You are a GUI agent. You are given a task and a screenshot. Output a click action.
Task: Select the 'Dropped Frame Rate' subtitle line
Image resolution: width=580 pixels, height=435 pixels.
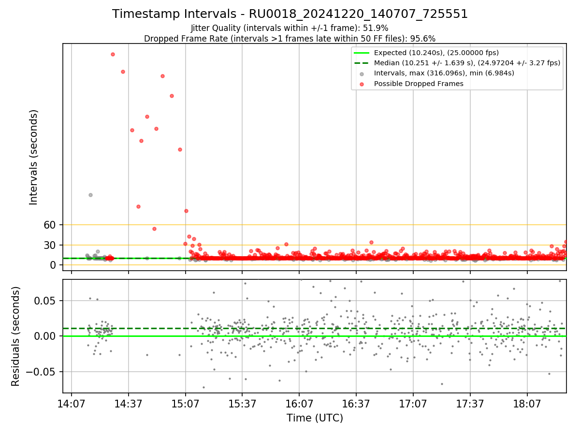[290, 39]
